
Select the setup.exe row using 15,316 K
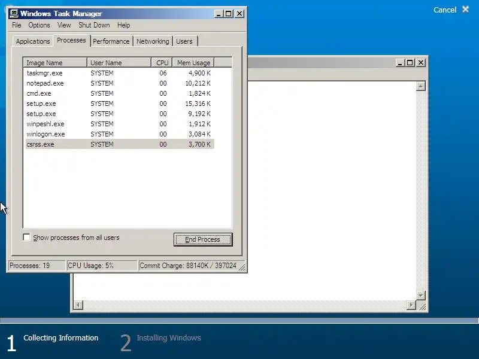[x=120, y=104]
